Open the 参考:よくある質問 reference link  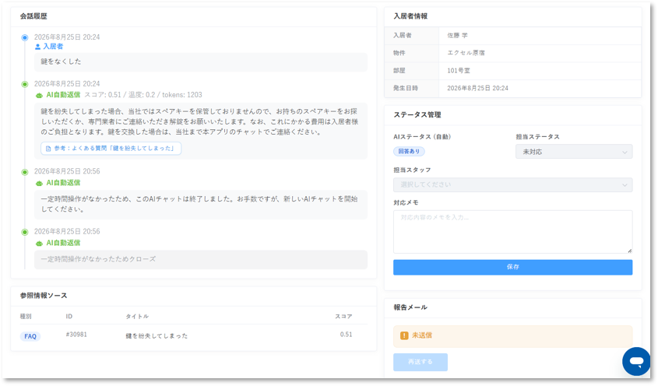(111, 149)
